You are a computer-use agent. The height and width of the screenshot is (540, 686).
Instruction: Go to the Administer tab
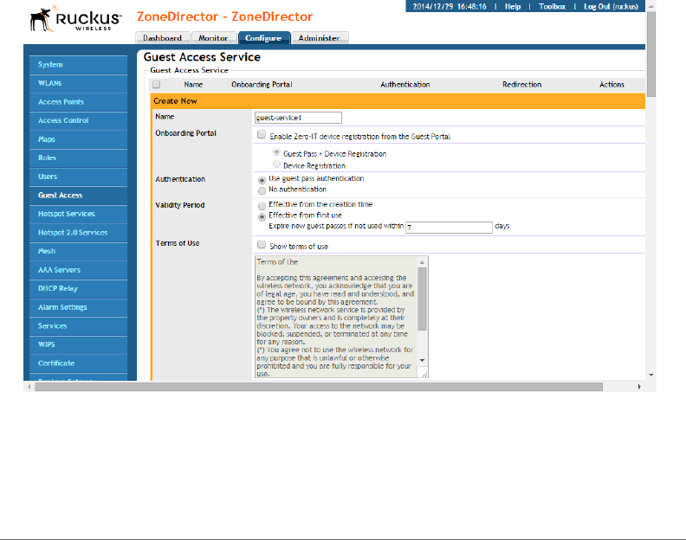pos(320,38)
